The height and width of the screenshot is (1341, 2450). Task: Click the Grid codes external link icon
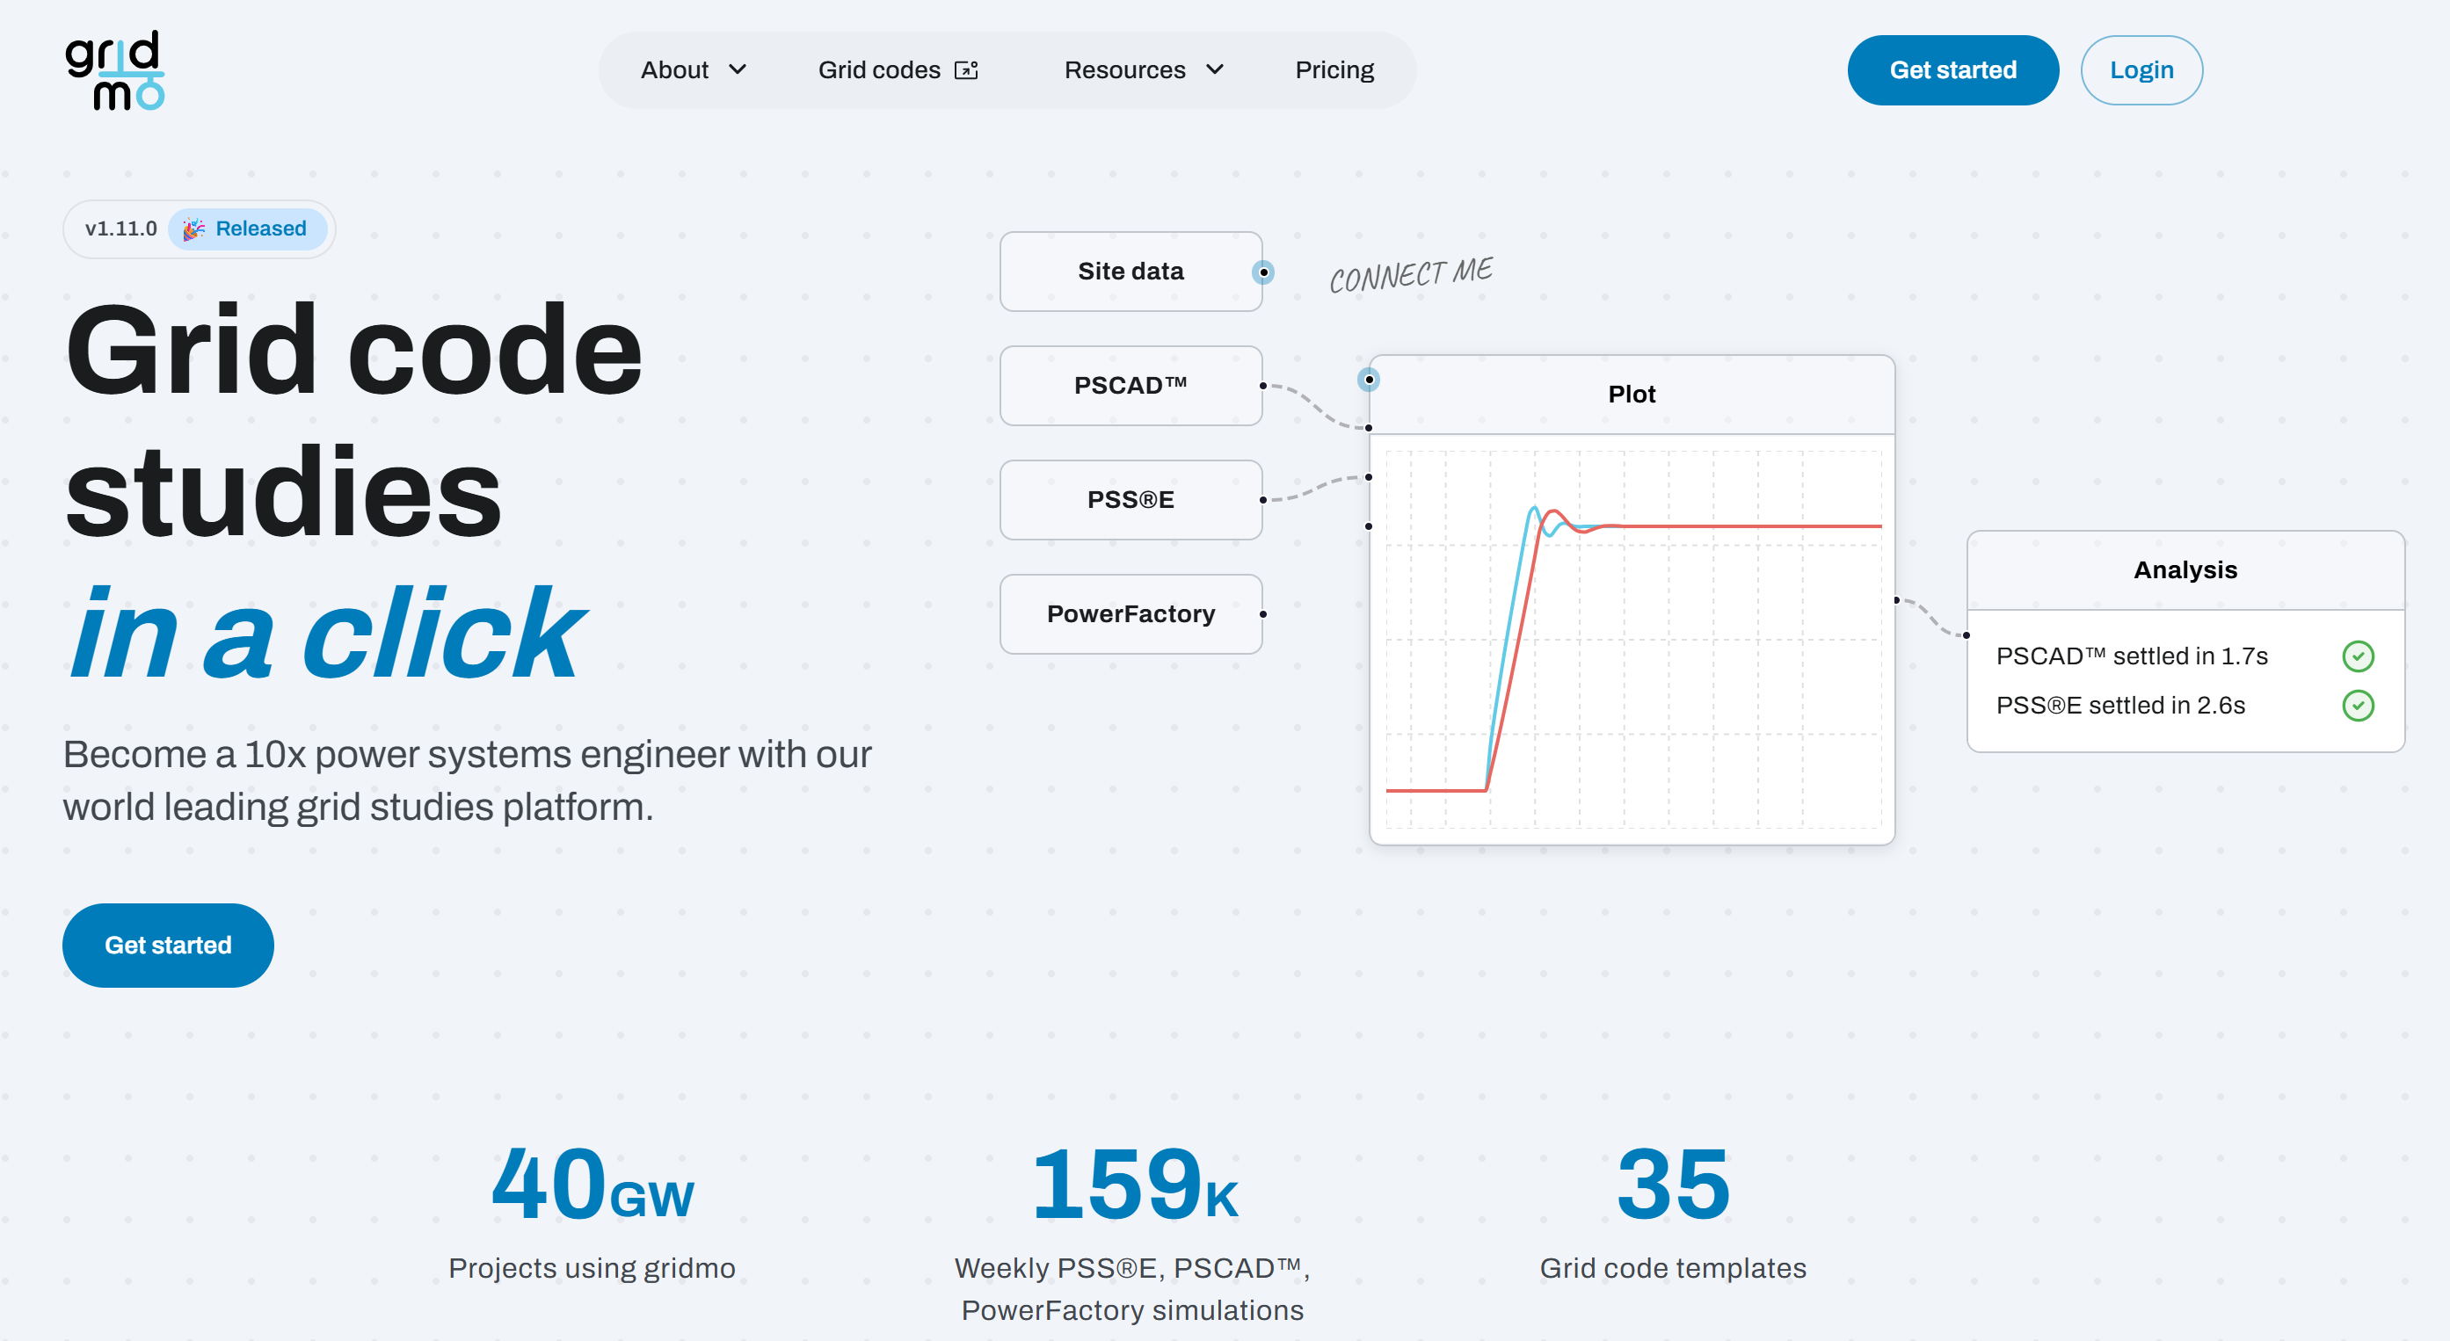(966, 70)
